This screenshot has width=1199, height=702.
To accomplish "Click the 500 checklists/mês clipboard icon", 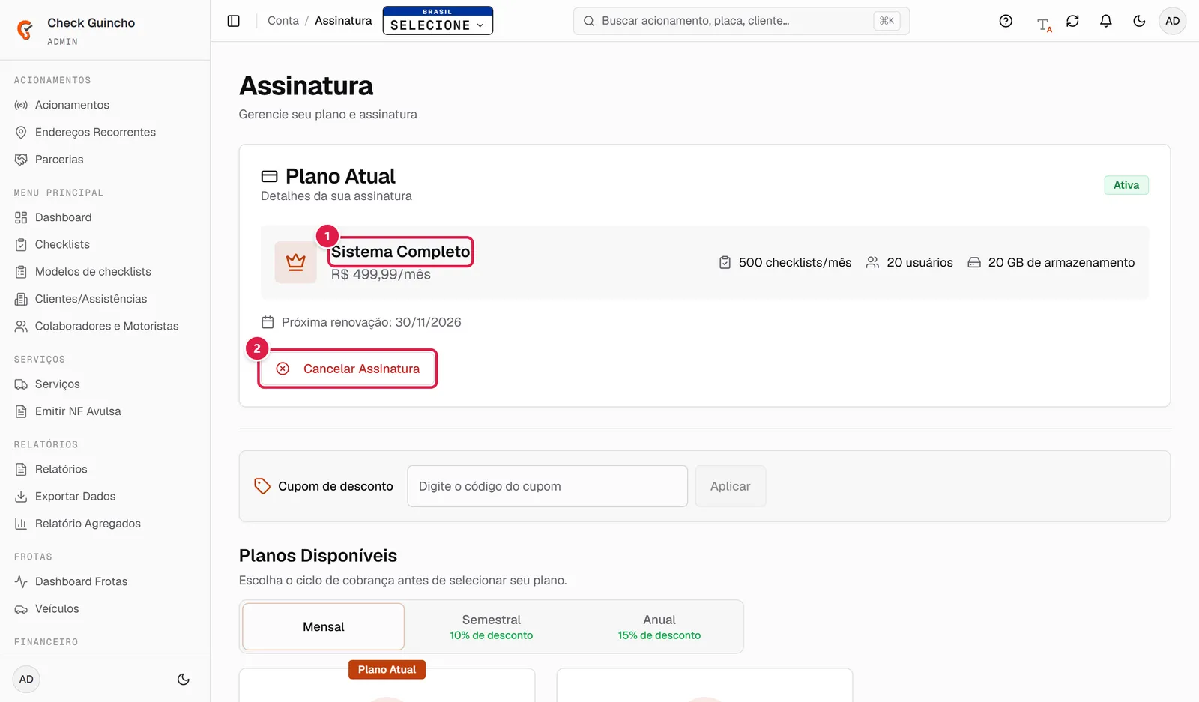I will (x=725, y=263).
